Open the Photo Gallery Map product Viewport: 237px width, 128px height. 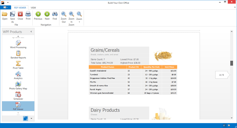18,85
